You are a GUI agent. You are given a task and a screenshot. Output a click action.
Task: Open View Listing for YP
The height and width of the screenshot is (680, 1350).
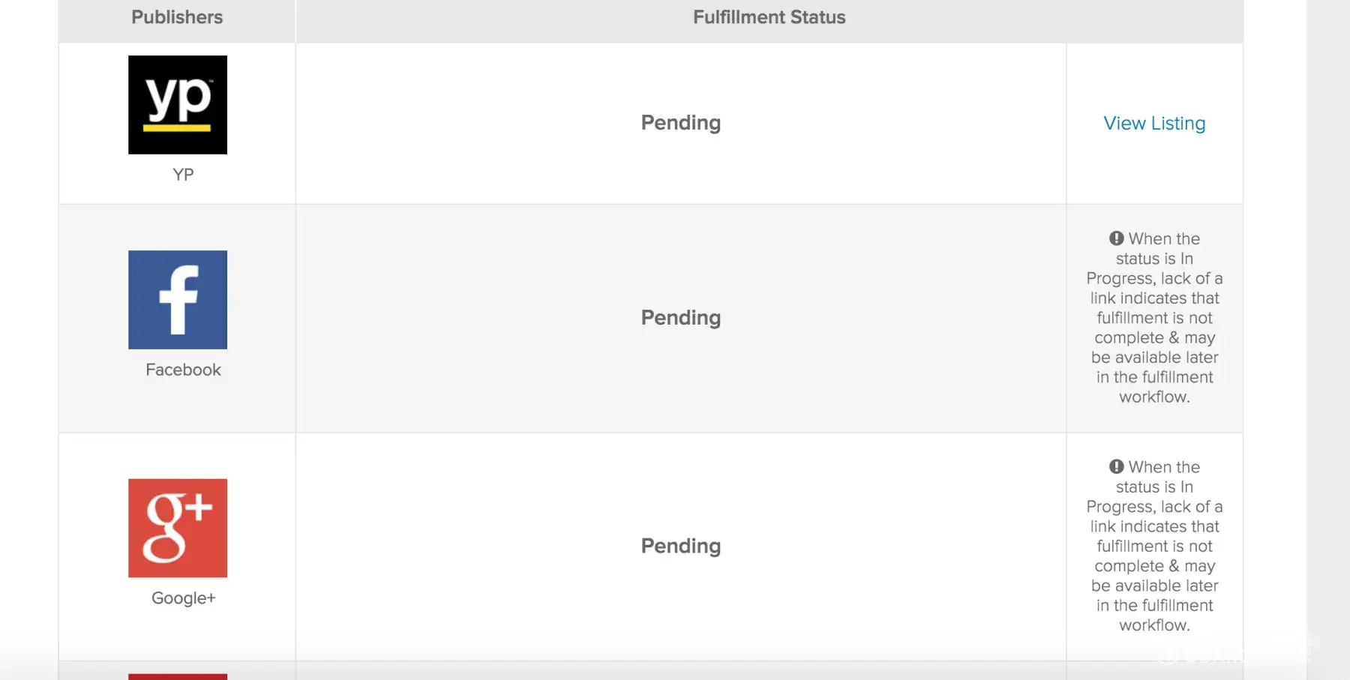(1154, 124)
